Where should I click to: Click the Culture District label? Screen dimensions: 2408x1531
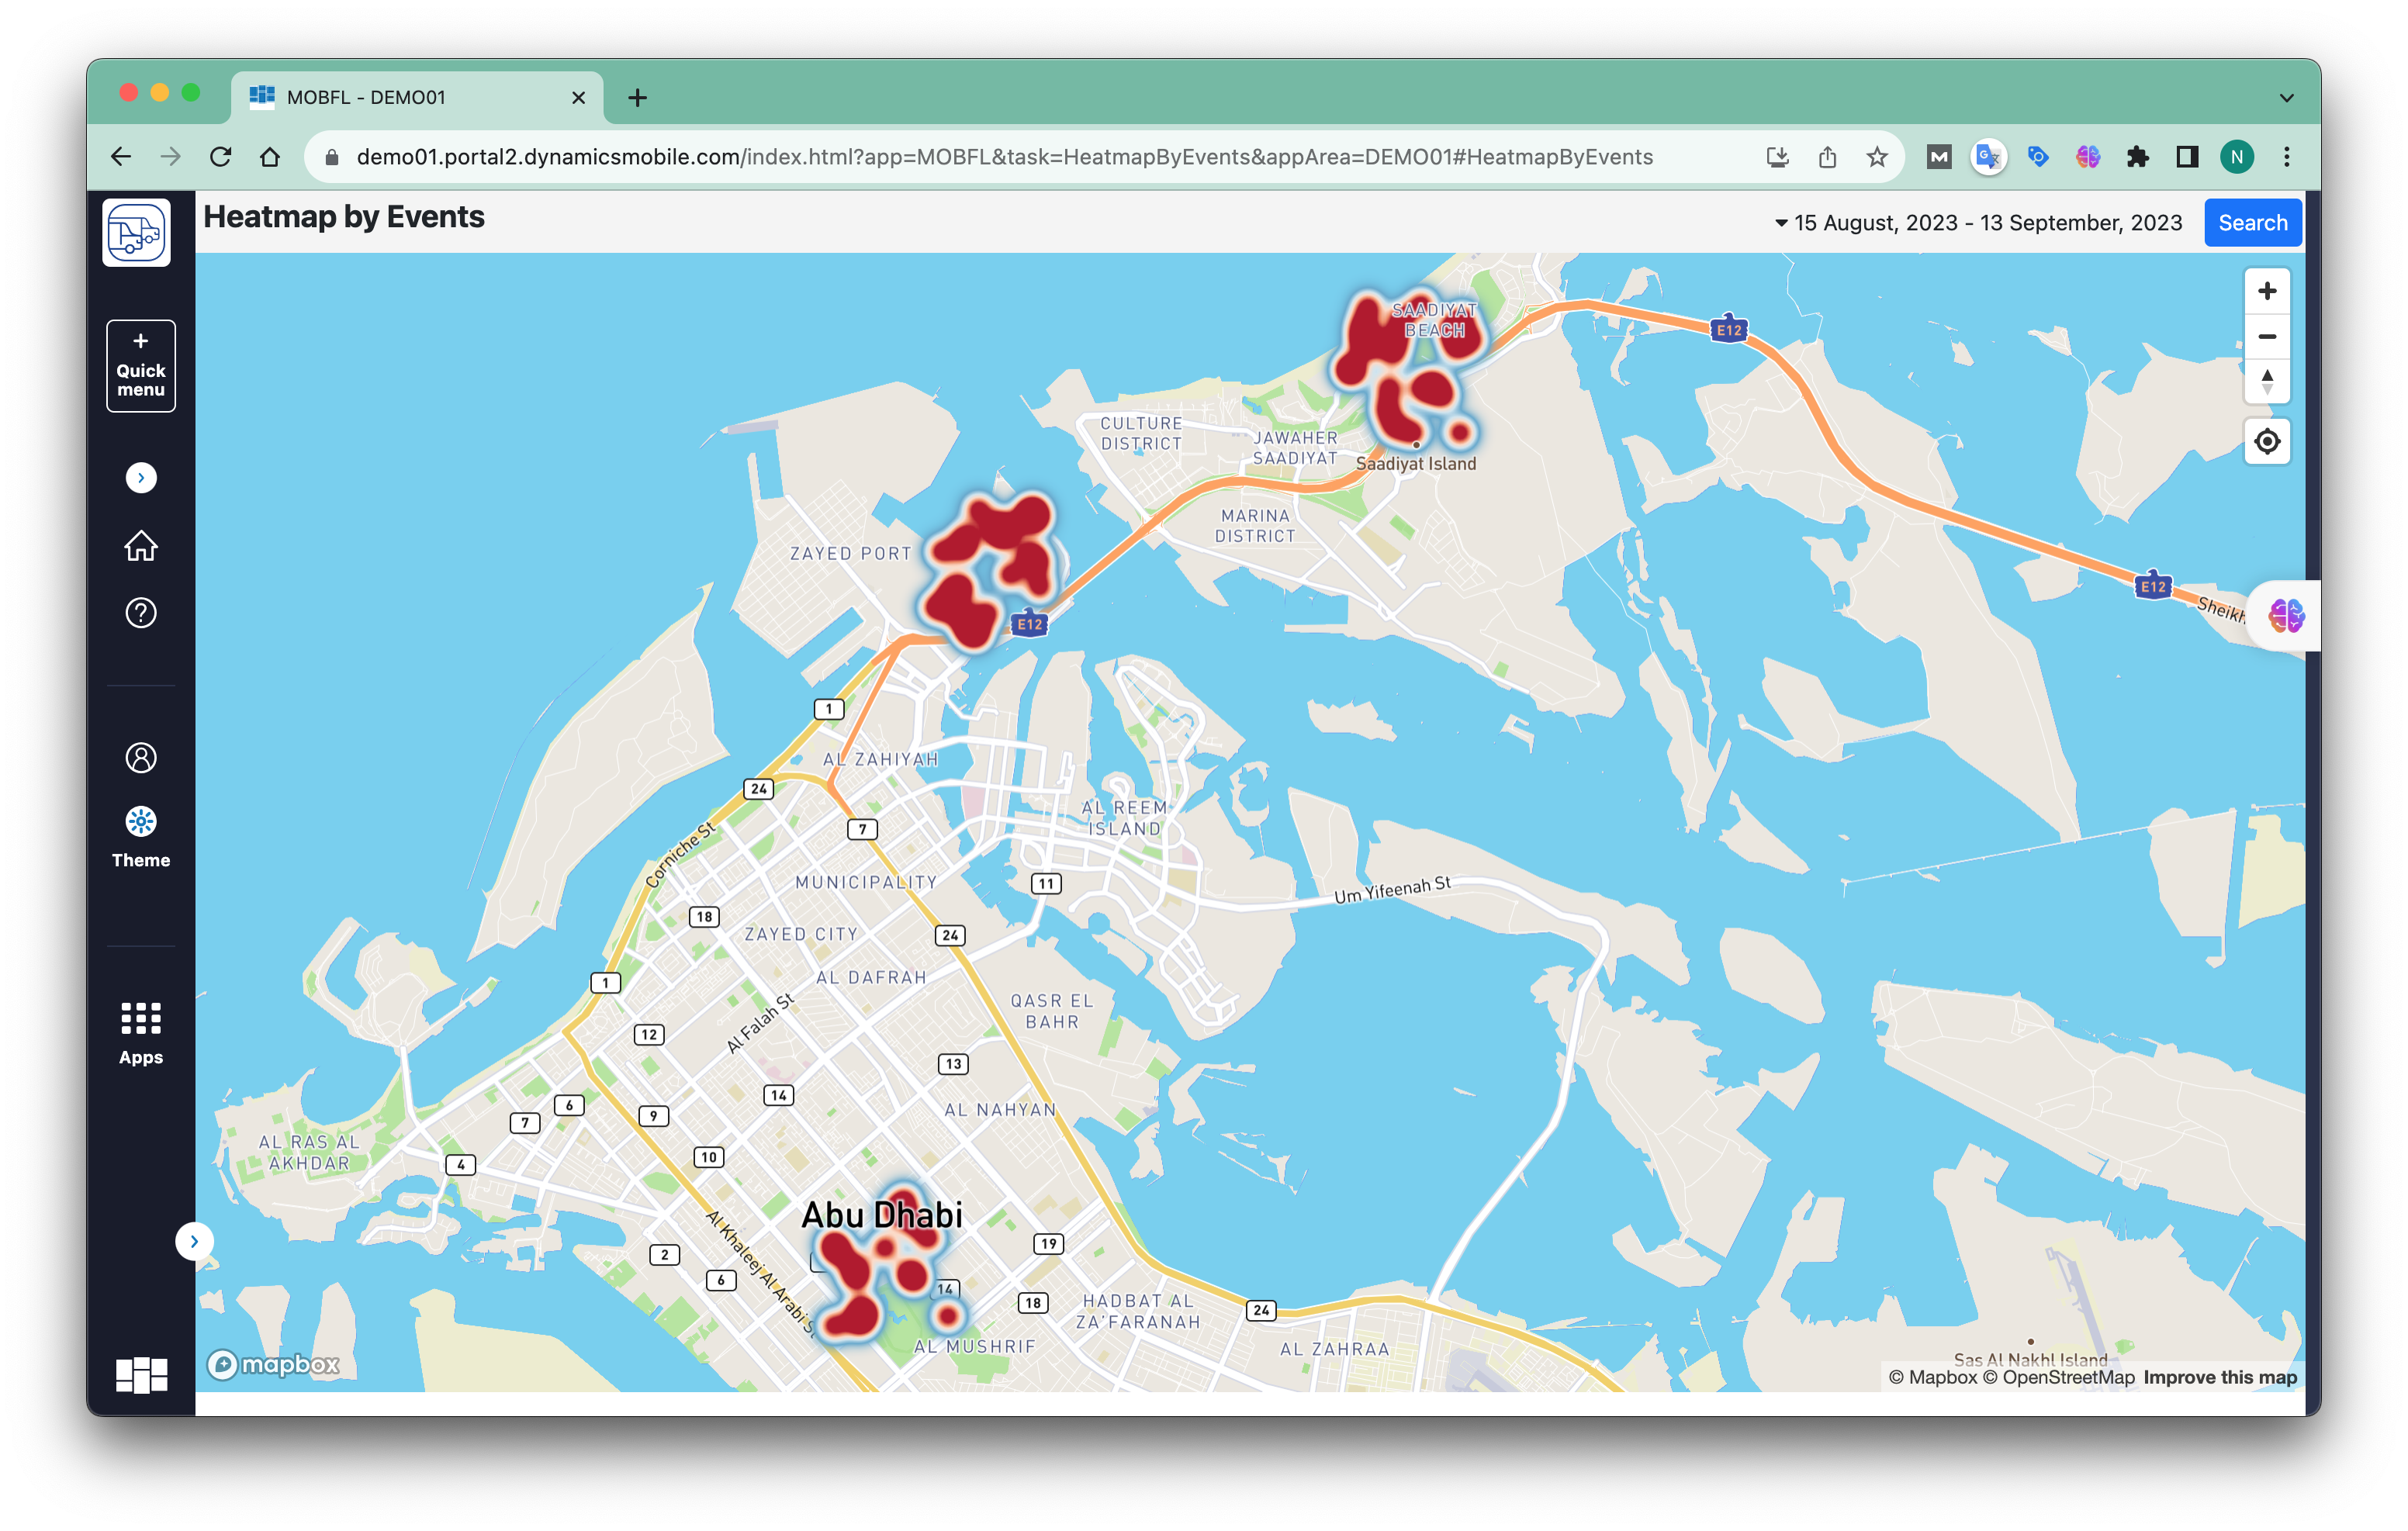pyautogui.click(x=1141, y=434)
